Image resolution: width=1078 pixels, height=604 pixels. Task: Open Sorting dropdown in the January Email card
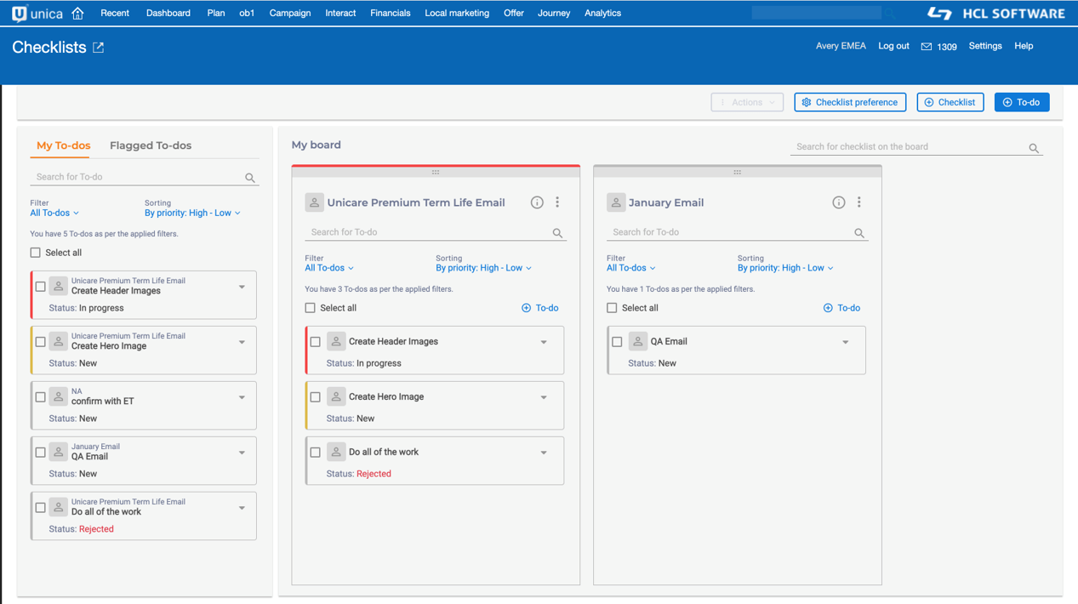(784, 268)
